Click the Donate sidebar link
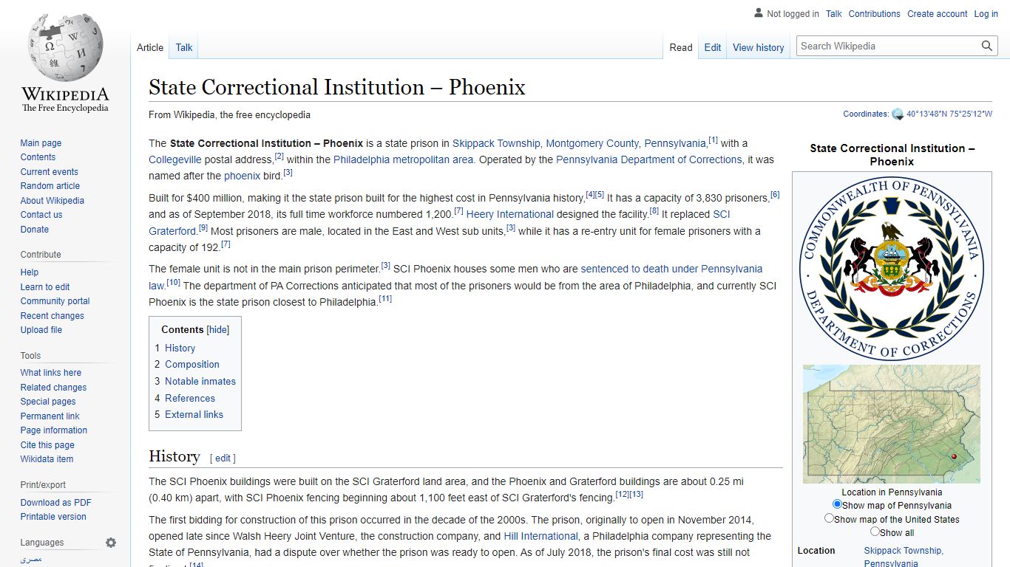Screen dimensions: 1010x567 point(34,230)
